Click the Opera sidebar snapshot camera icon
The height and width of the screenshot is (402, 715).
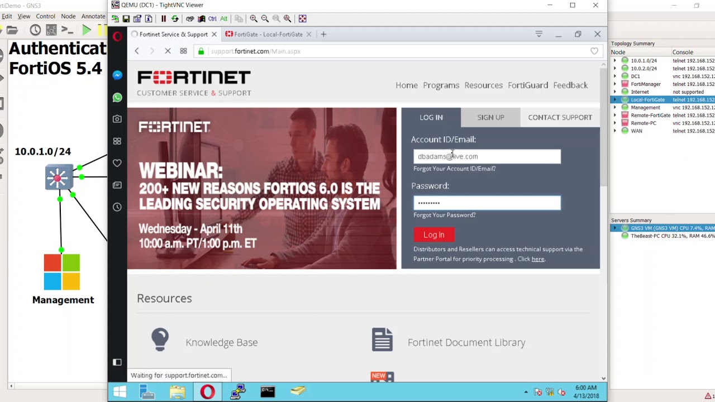click(117, 119)
